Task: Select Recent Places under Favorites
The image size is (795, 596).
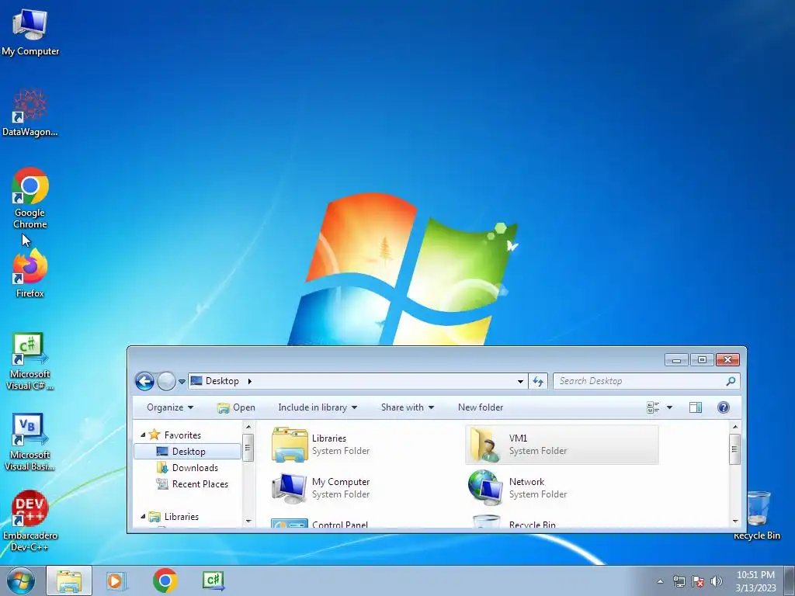Action: tap(193, 484)
